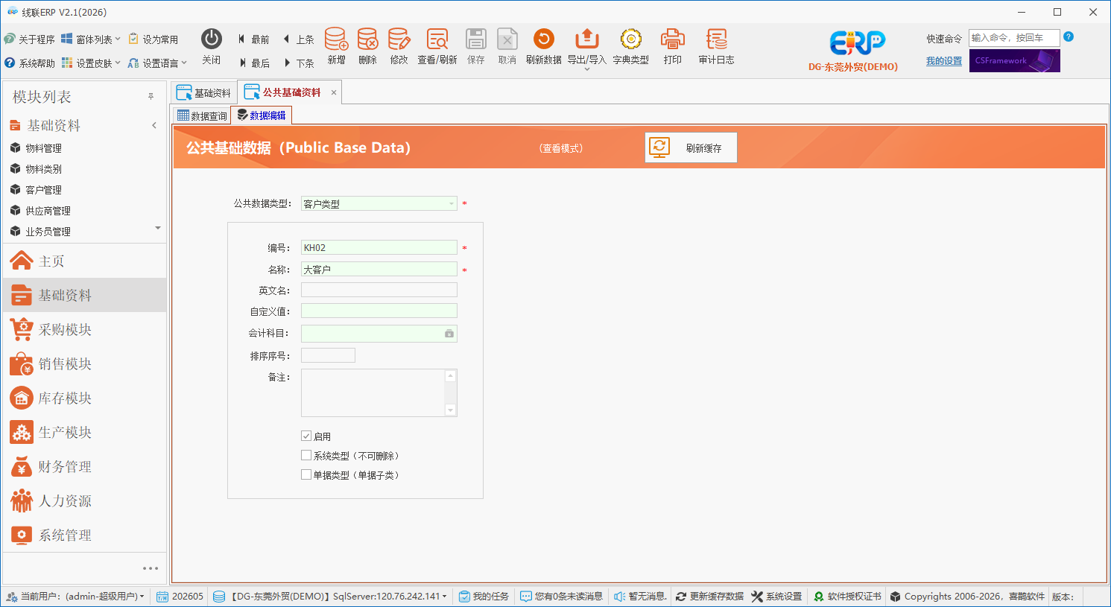Open the 财务管理 module
Image resolution: width=1111 pixels, height=607 pixels.
tap(85, 466)
